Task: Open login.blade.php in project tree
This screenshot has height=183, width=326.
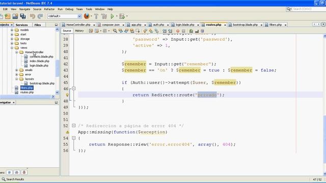Action: tap(39, 66)
